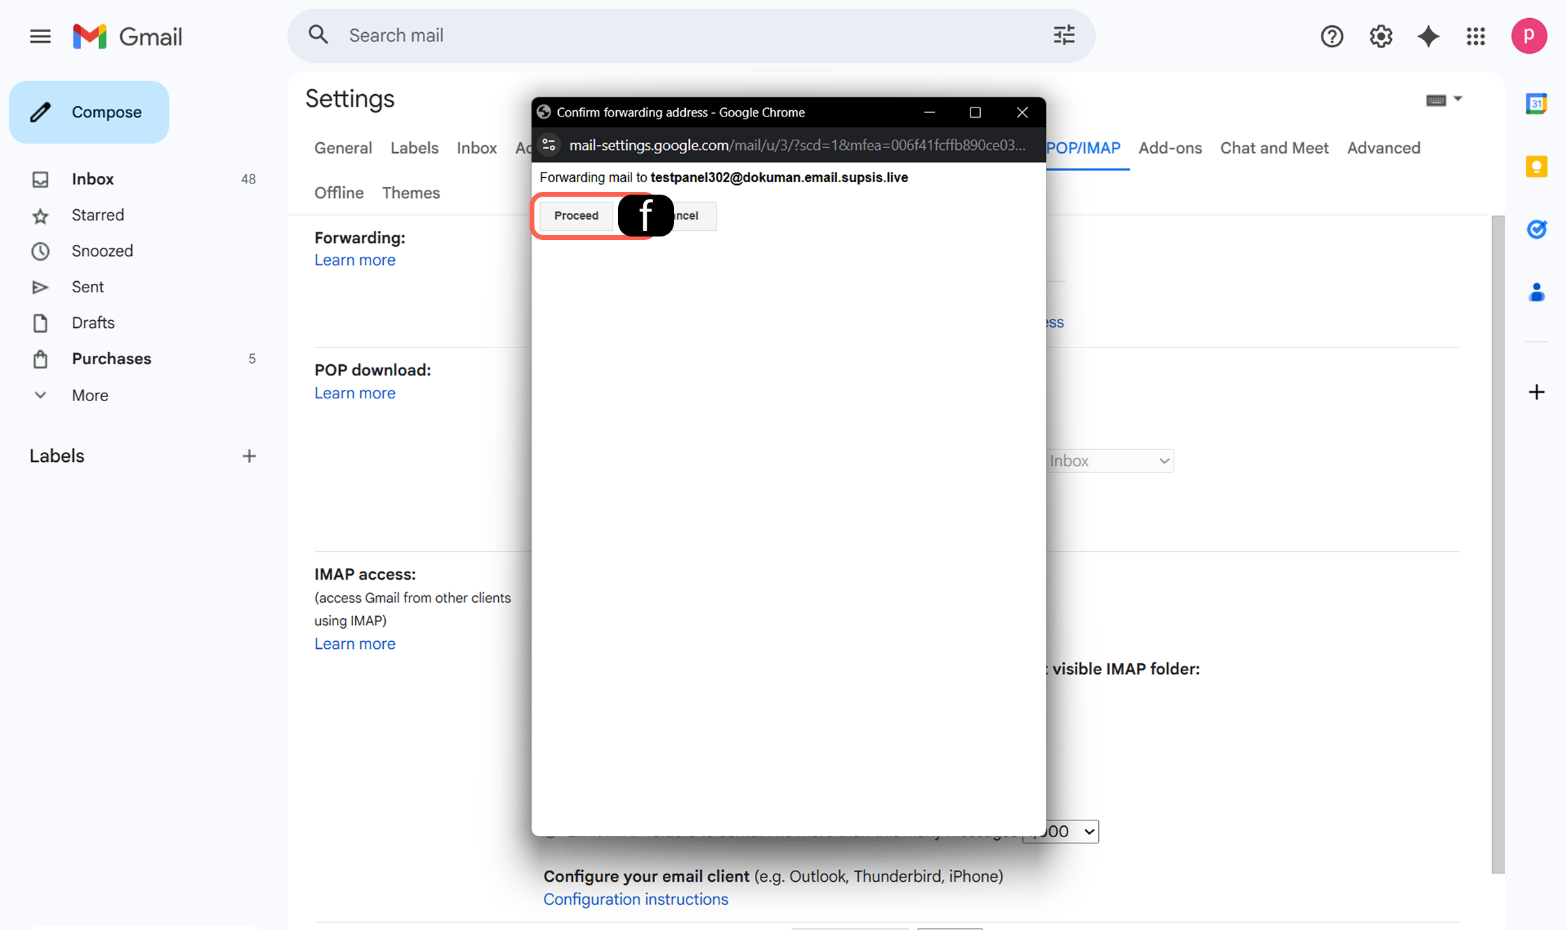Open the Gemini sparkle icon

click(x=1428, y=36)
